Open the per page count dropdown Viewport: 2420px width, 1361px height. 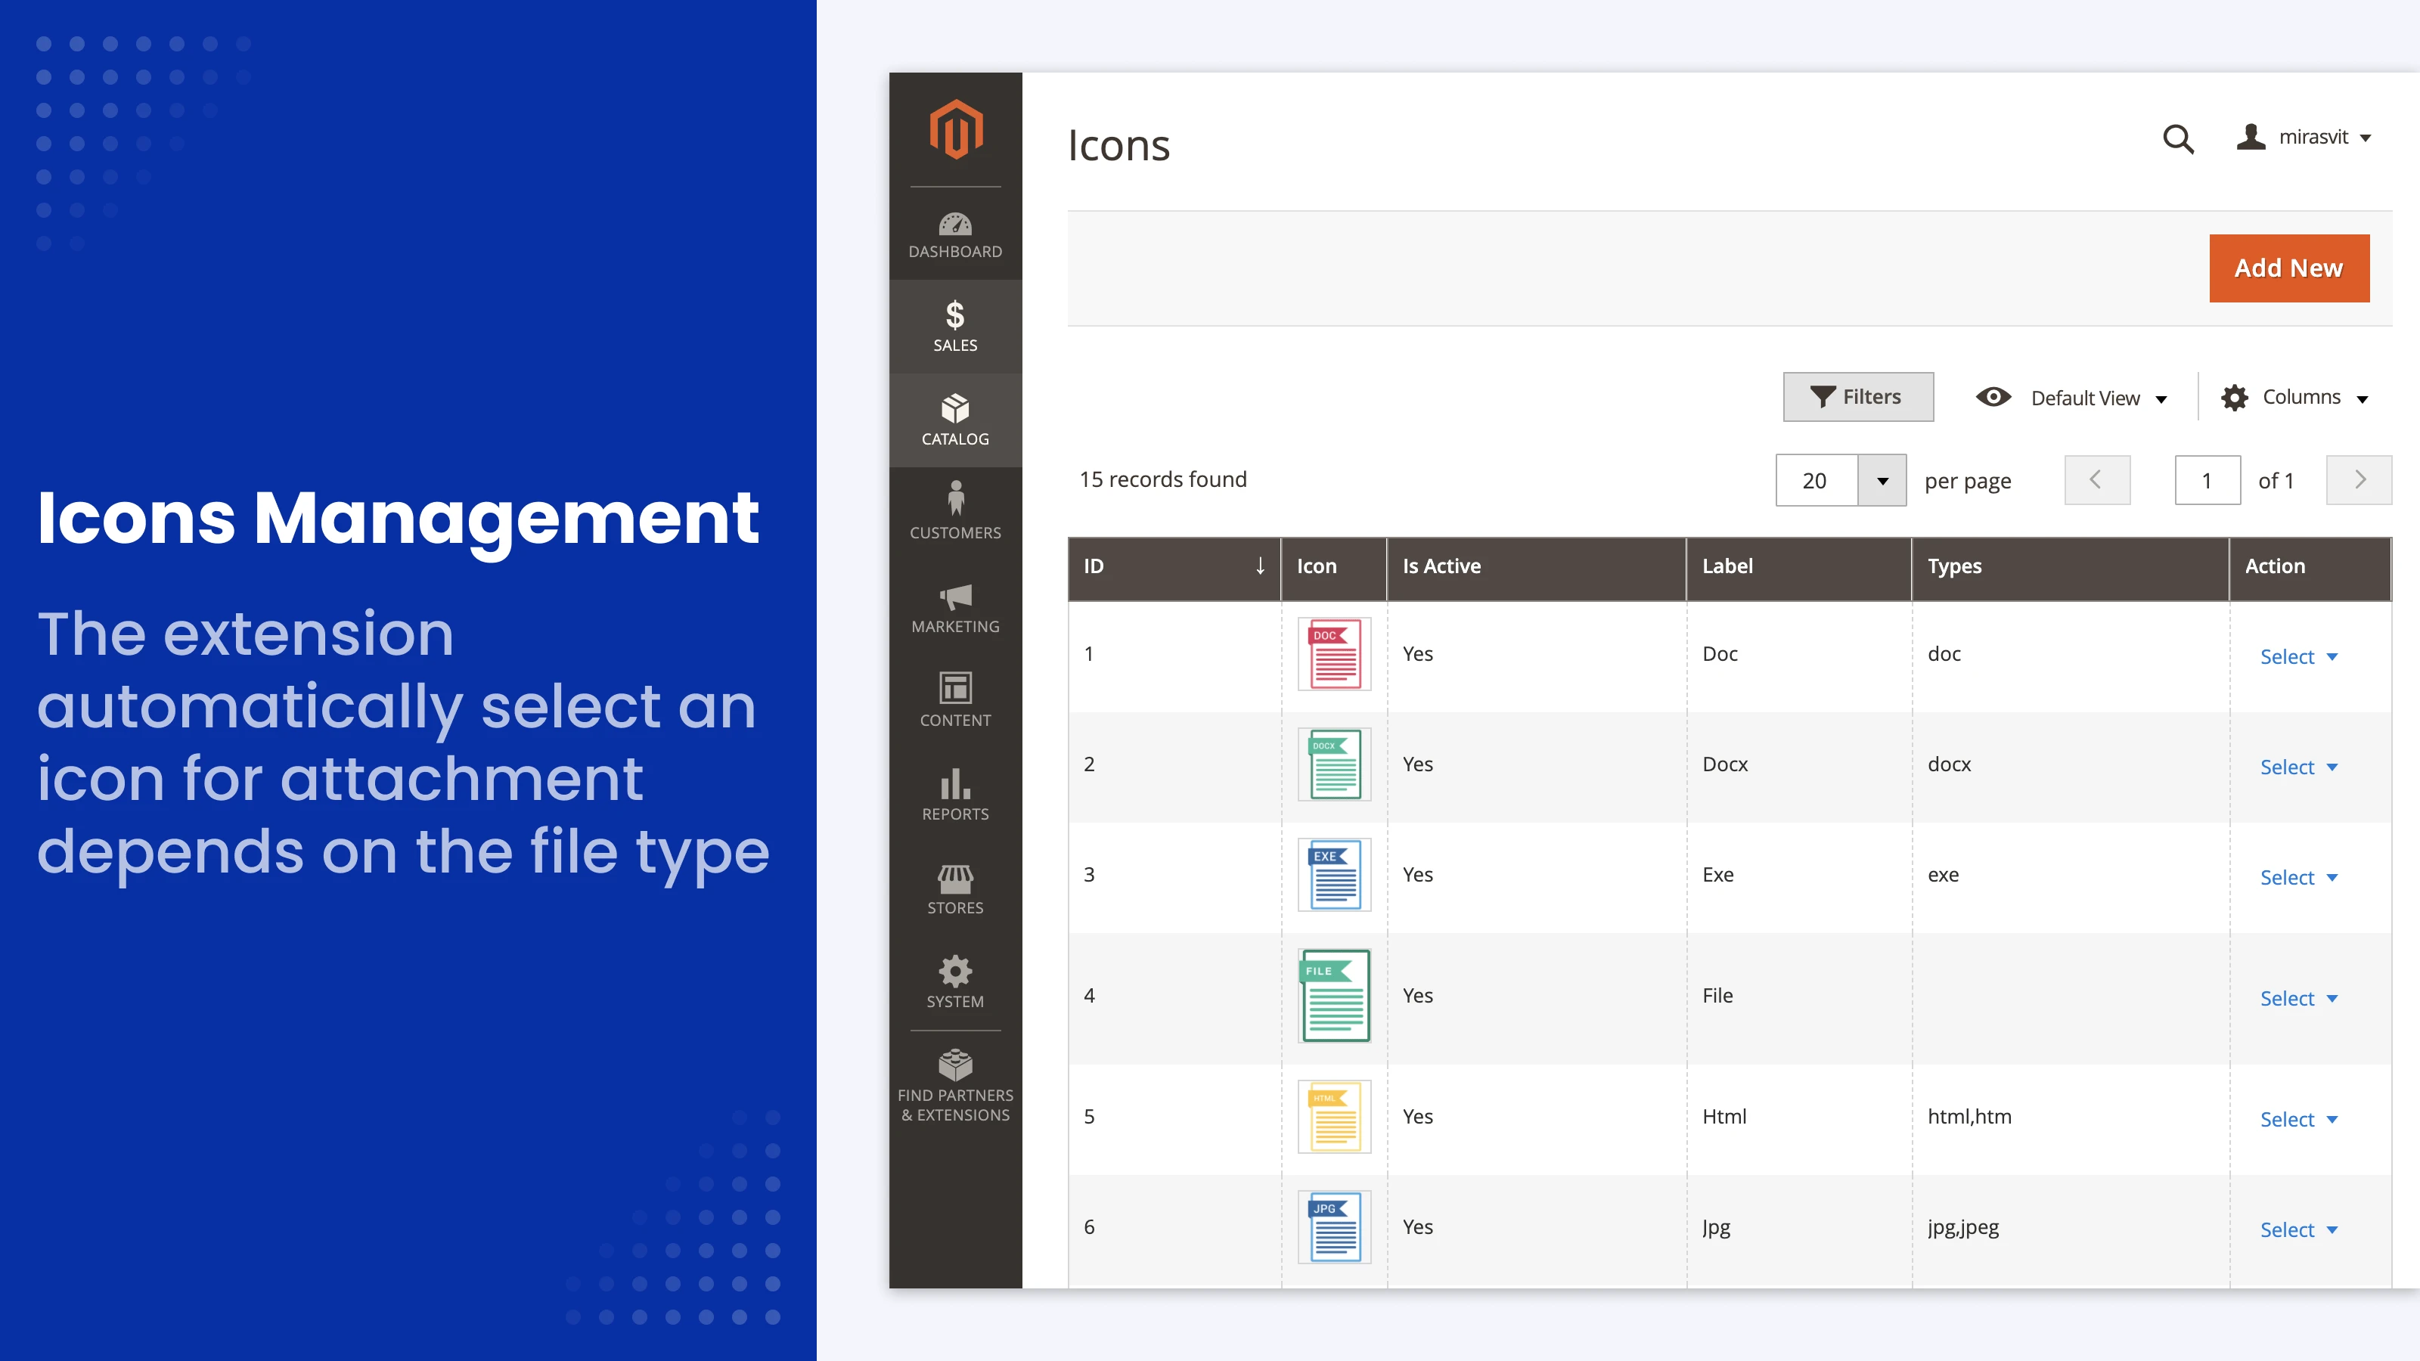pyautogui.click(x=1882, y=480)
